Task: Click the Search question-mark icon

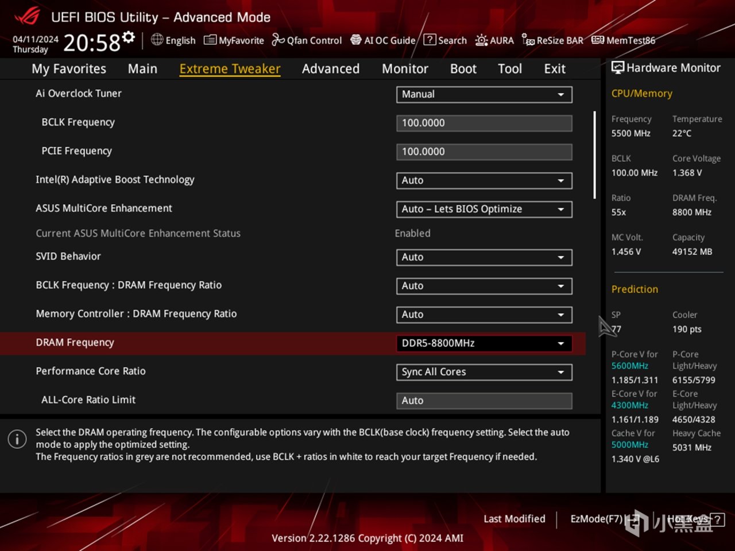Action: point(430,40)
